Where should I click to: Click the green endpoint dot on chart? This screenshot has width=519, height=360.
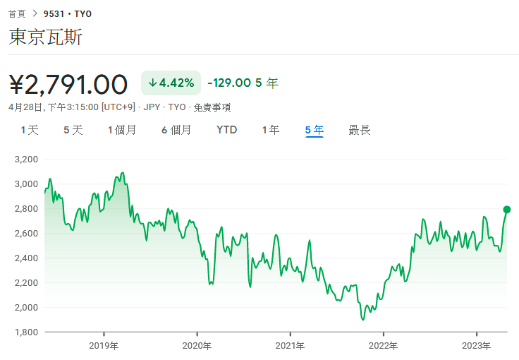[507, 210]
